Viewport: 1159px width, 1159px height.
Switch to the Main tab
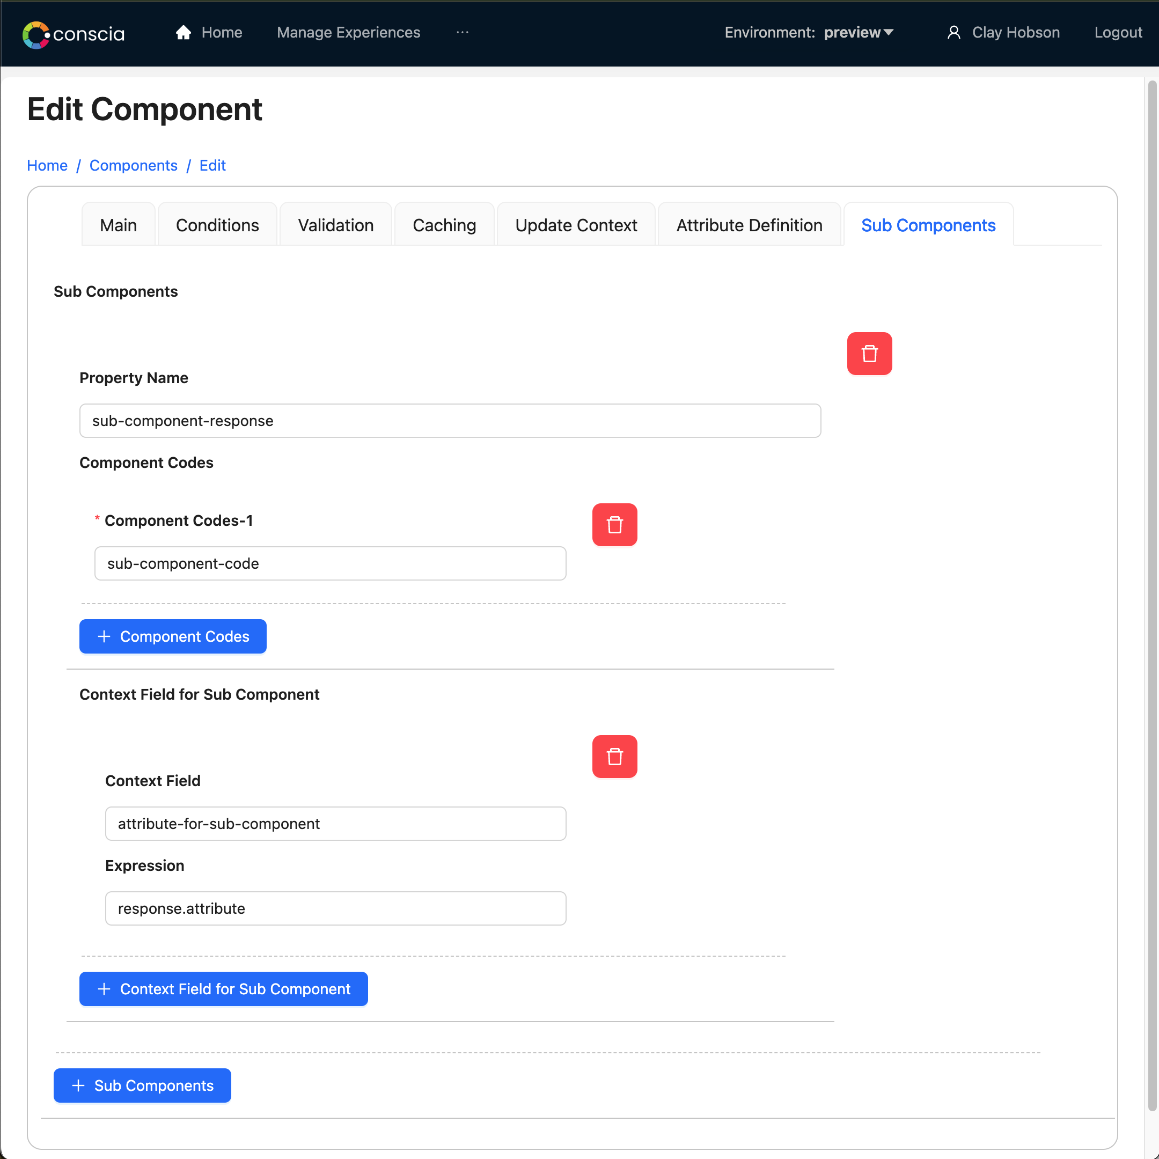[x=119, y=225]
